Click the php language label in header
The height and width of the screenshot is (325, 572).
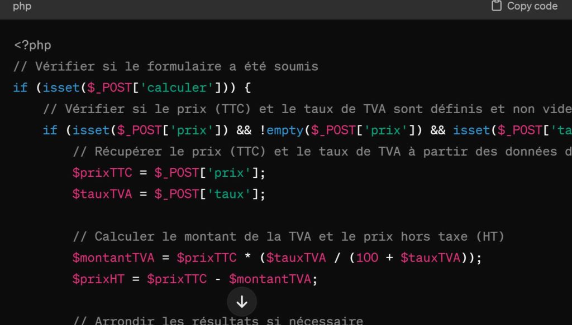(x=22, y=6)
